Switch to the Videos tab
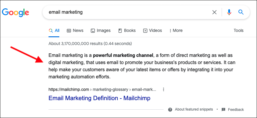 click(152, 30)
